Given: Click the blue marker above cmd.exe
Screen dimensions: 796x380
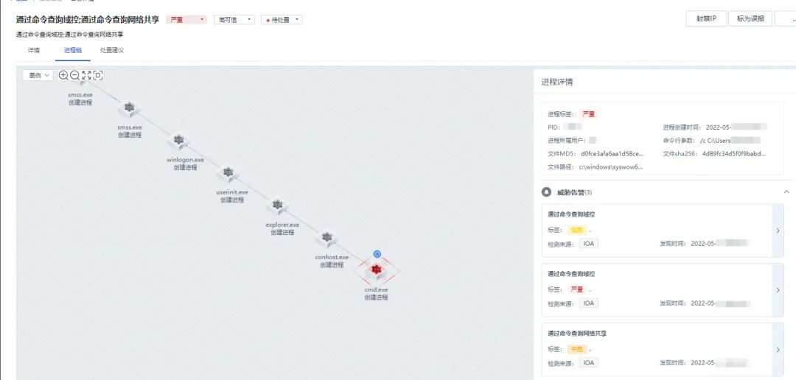Looking at the screenshot, I should (377, 253).
